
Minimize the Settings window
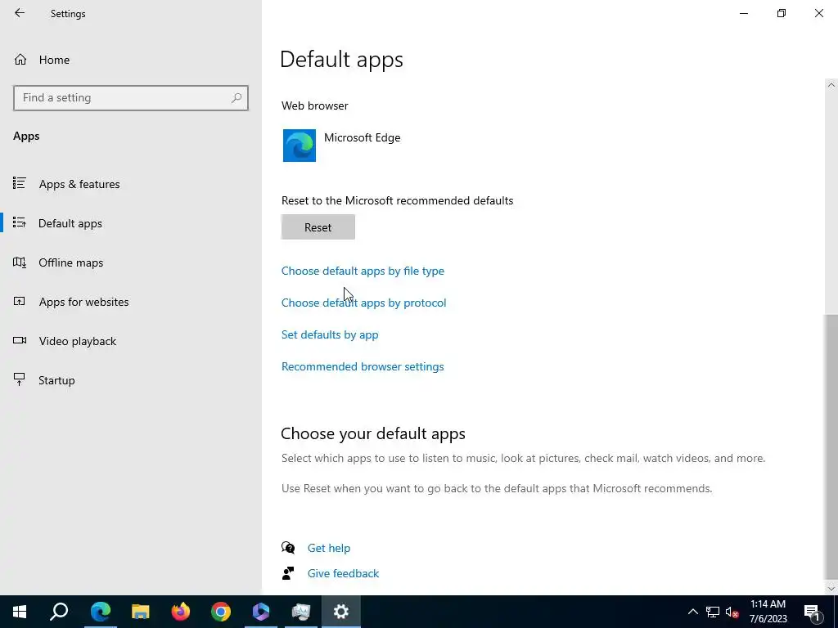click(744, 13)
